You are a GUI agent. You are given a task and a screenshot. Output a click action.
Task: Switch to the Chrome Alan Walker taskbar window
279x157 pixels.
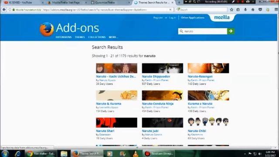(x=41, y=154)
